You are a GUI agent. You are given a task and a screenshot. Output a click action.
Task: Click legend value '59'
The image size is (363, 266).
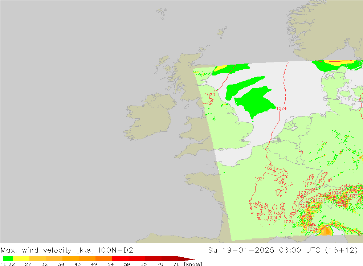tap(127, 264)
